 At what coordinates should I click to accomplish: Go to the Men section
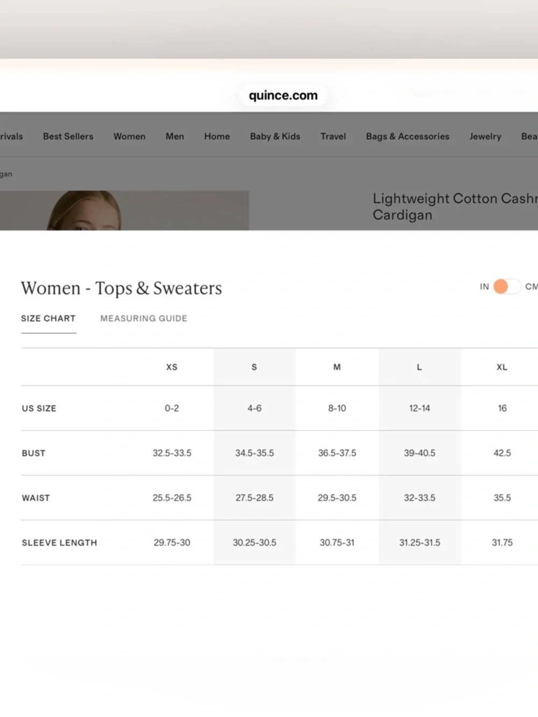[x=175, y=137]
